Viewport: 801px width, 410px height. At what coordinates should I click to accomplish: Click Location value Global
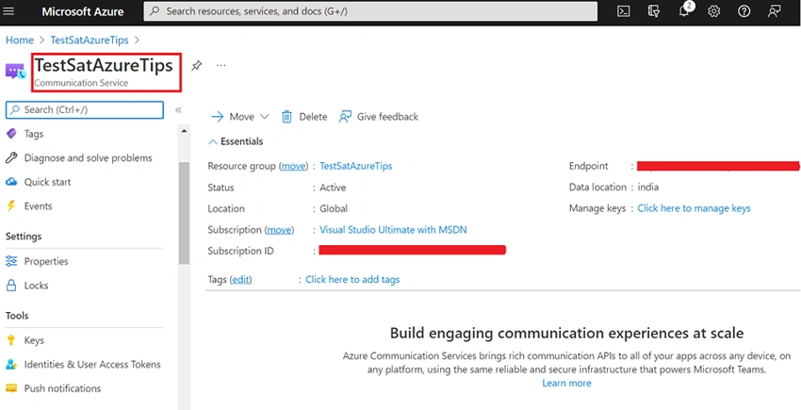click(x=334, y=208)
